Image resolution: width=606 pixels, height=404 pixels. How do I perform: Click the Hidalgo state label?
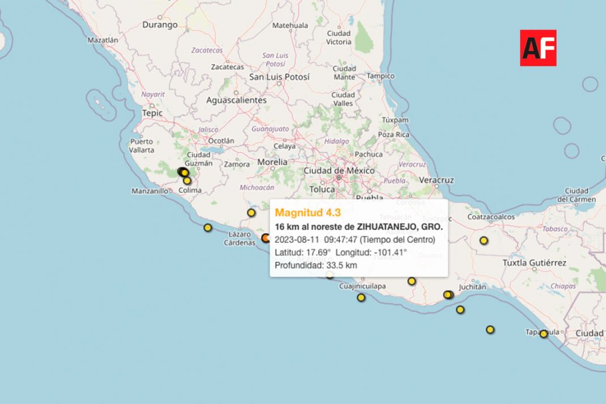coord(336,141)
